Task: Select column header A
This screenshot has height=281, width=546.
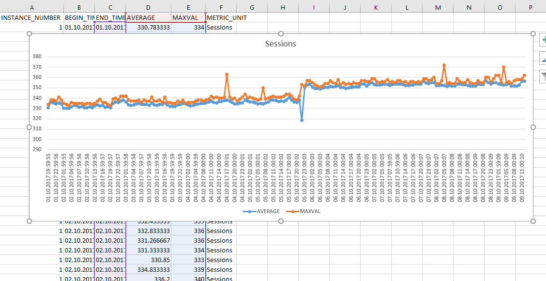Action: [x=32, y=7]
